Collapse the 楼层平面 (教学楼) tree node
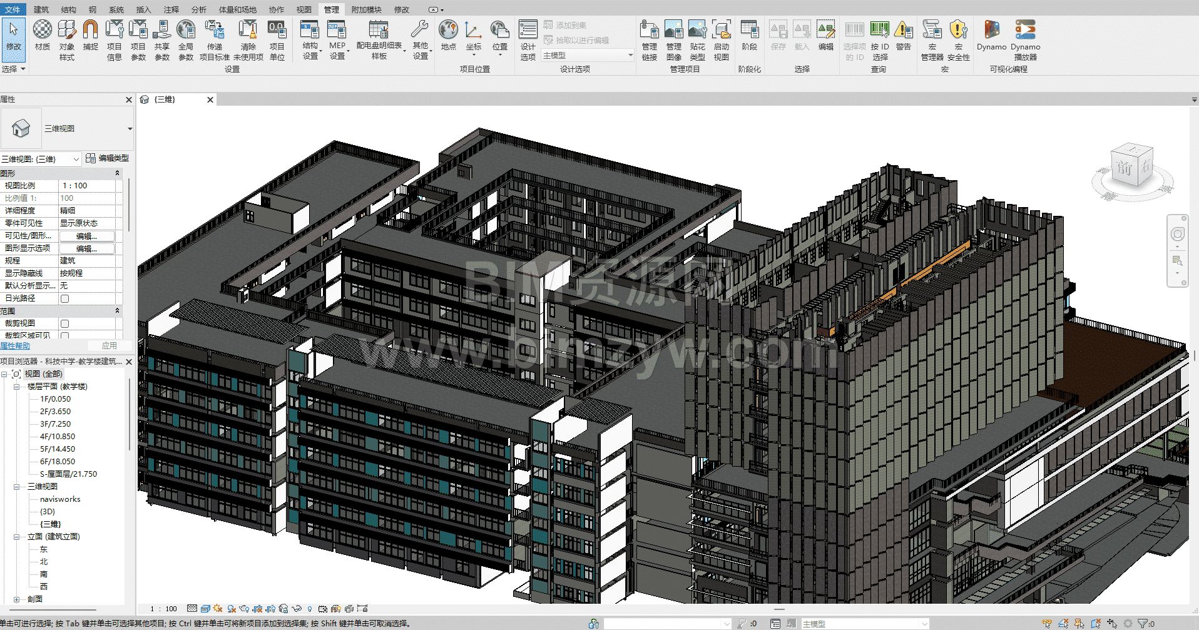The image size is (1199, 630). (x=17, y=387)
